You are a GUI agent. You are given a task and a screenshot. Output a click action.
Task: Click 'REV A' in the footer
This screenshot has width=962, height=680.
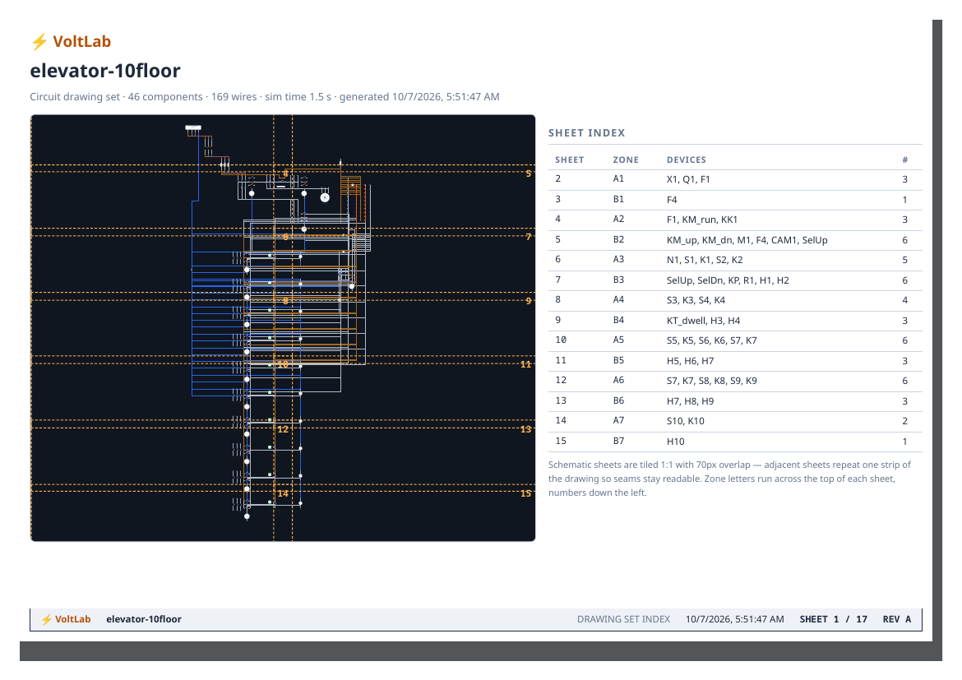click(x=897, y=619)
